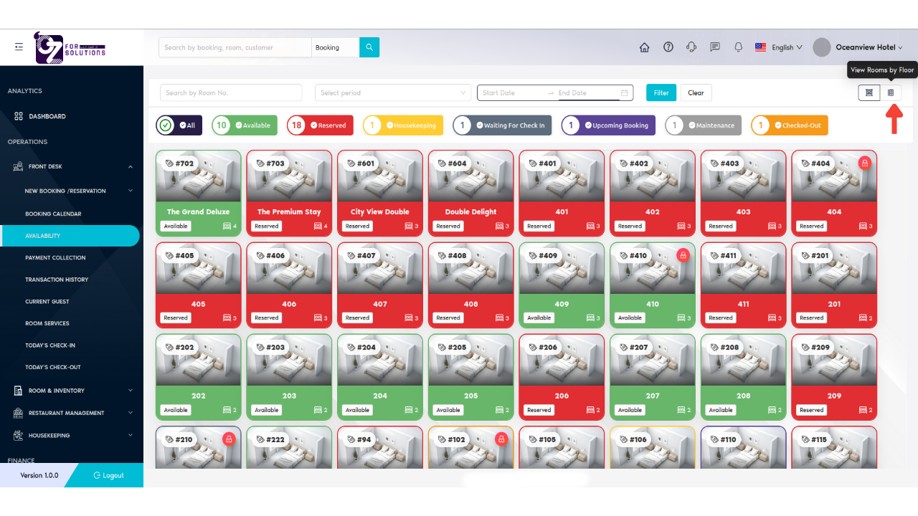Open the English language dropdown
This screenshot has height=516, width=918.
pyautogui.click(x=779, y=47)
